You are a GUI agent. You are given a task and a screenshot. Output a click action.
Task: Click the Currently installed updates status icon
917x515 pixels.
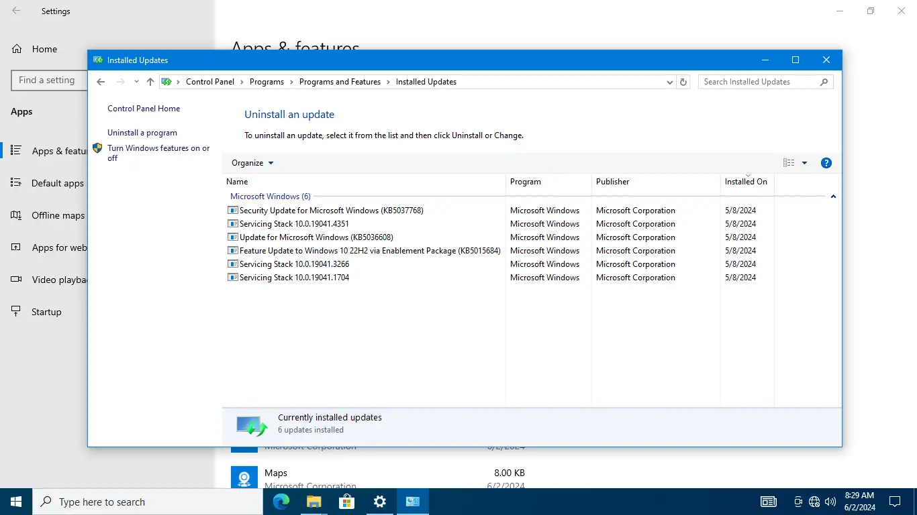[x=252, y=425]
